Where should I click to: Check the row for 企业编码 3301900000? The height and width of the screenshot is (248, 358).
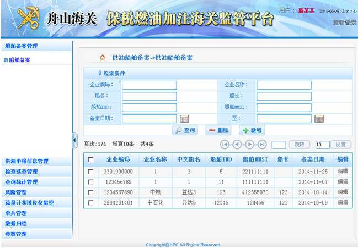(90, 172)
